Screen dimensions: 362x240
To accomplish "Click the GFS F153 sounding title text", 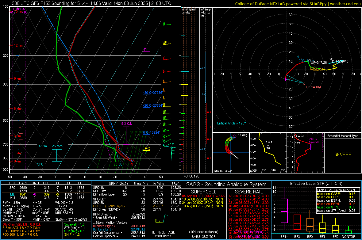I will coord(90,3).
